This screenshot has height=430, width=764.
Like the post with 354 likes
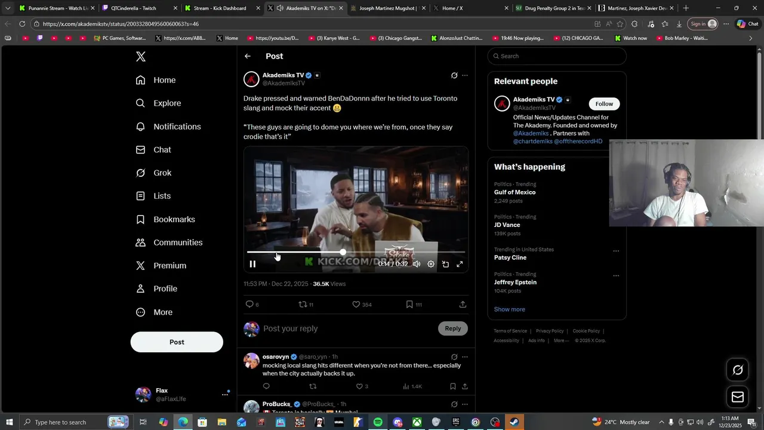coord(362,305)
